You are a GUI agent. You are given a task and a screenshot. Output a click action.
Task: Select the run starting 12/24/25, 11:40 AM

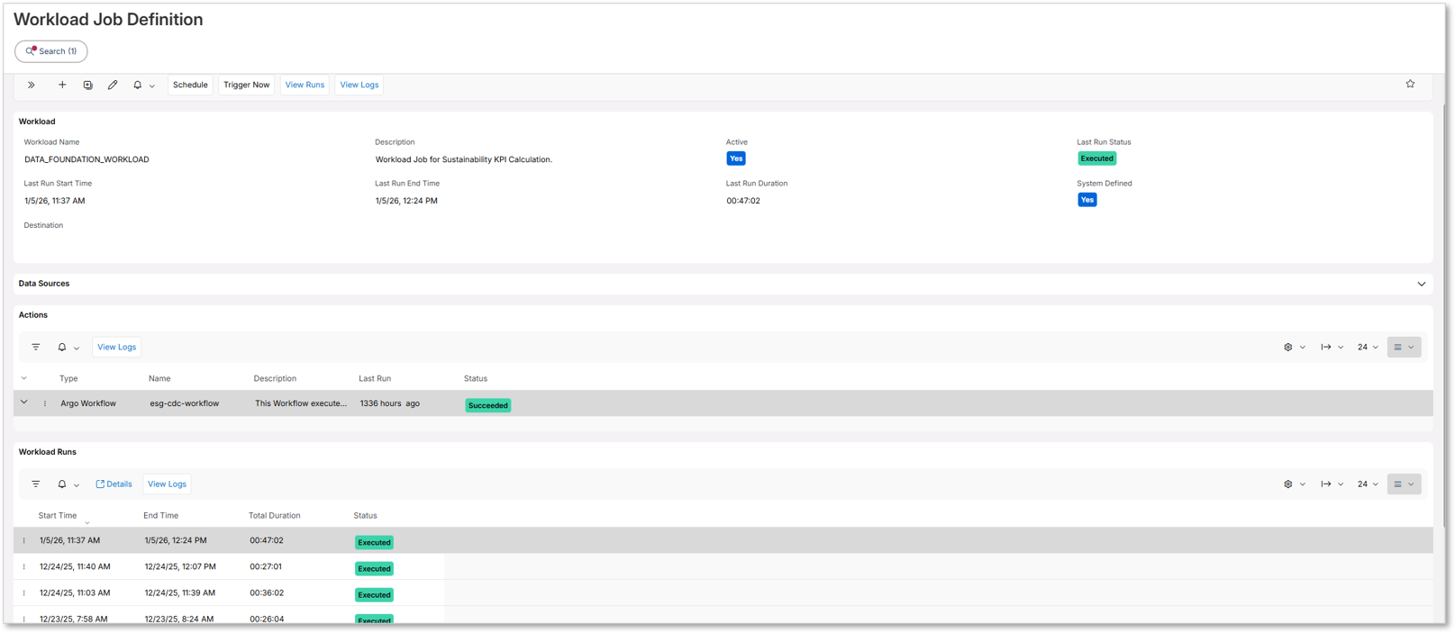click(x=75, y=566)
